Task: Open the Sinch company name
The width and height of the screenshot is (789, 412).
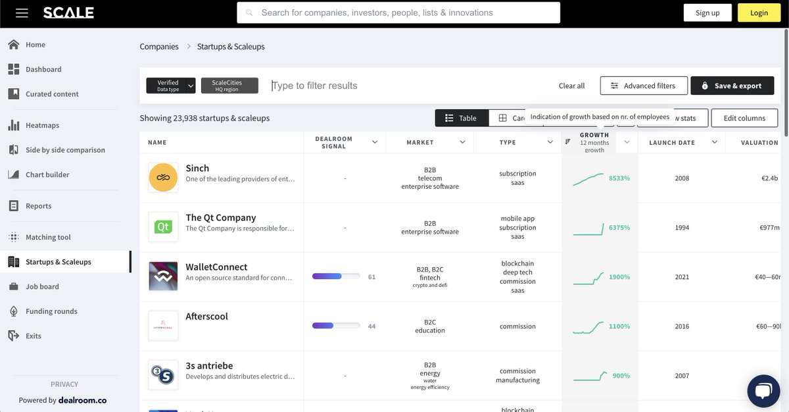Action: (x=197, y=168)
